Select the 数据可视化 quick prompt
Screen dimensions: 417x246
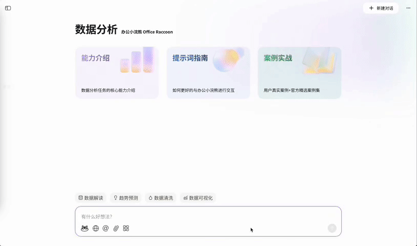click(198, 198)
